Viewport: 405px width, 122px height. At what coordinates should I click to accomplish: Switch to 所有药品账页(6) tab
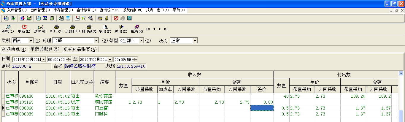80,49
